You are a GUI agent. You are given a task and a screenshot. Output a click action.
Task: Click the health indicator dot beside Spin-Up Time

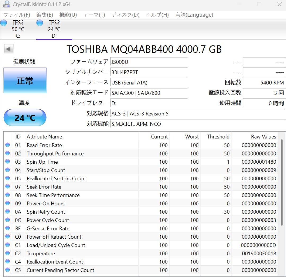[7, 162]
